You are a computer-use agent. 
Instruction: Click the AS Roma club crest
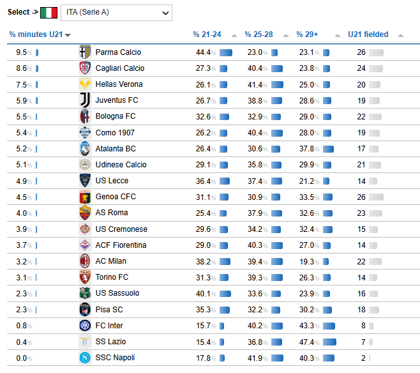pyautogui.click(x=85, y=213)
